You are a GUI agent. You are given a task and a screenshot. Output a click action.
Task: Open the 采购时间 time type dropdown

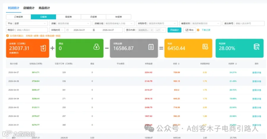57,30
